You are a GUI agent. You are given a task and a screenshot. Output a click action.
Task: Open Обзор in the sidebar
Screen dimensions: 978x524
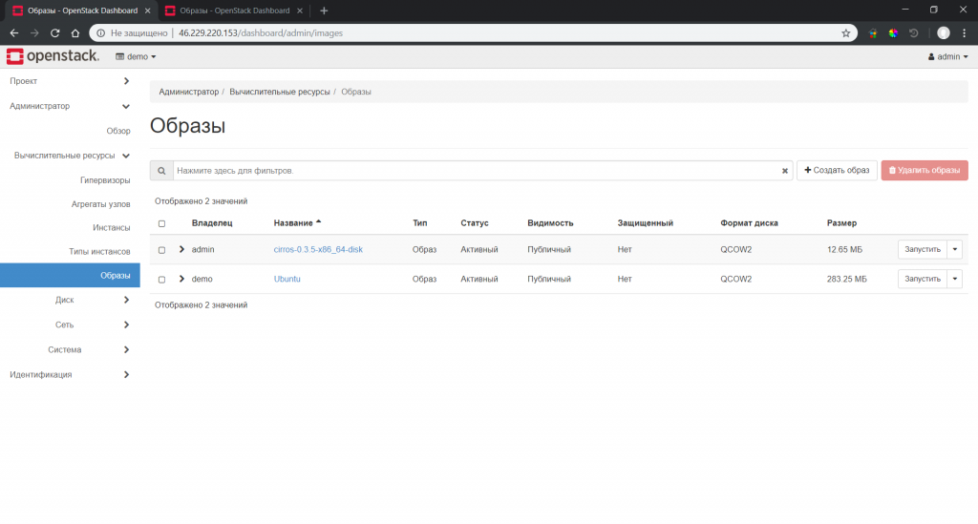point(117,131)
